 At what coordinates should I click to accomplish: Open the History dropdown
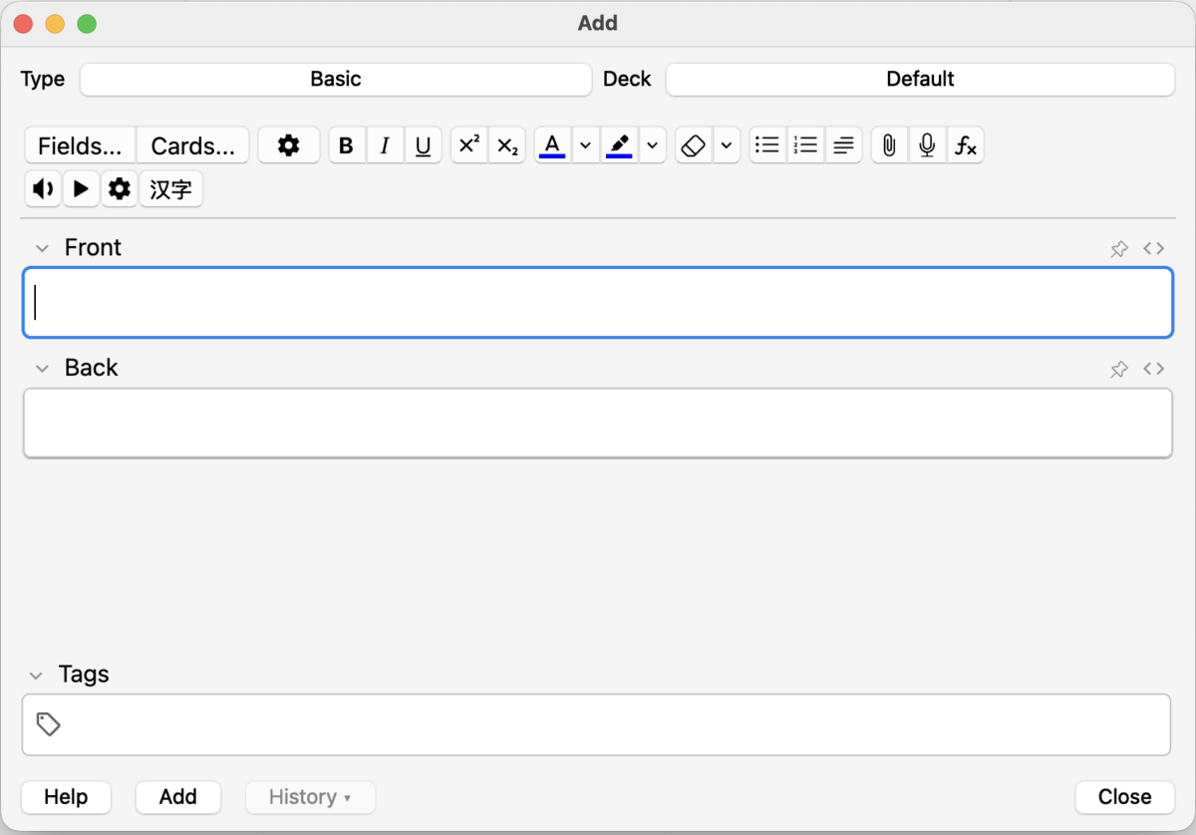[310, 796]
